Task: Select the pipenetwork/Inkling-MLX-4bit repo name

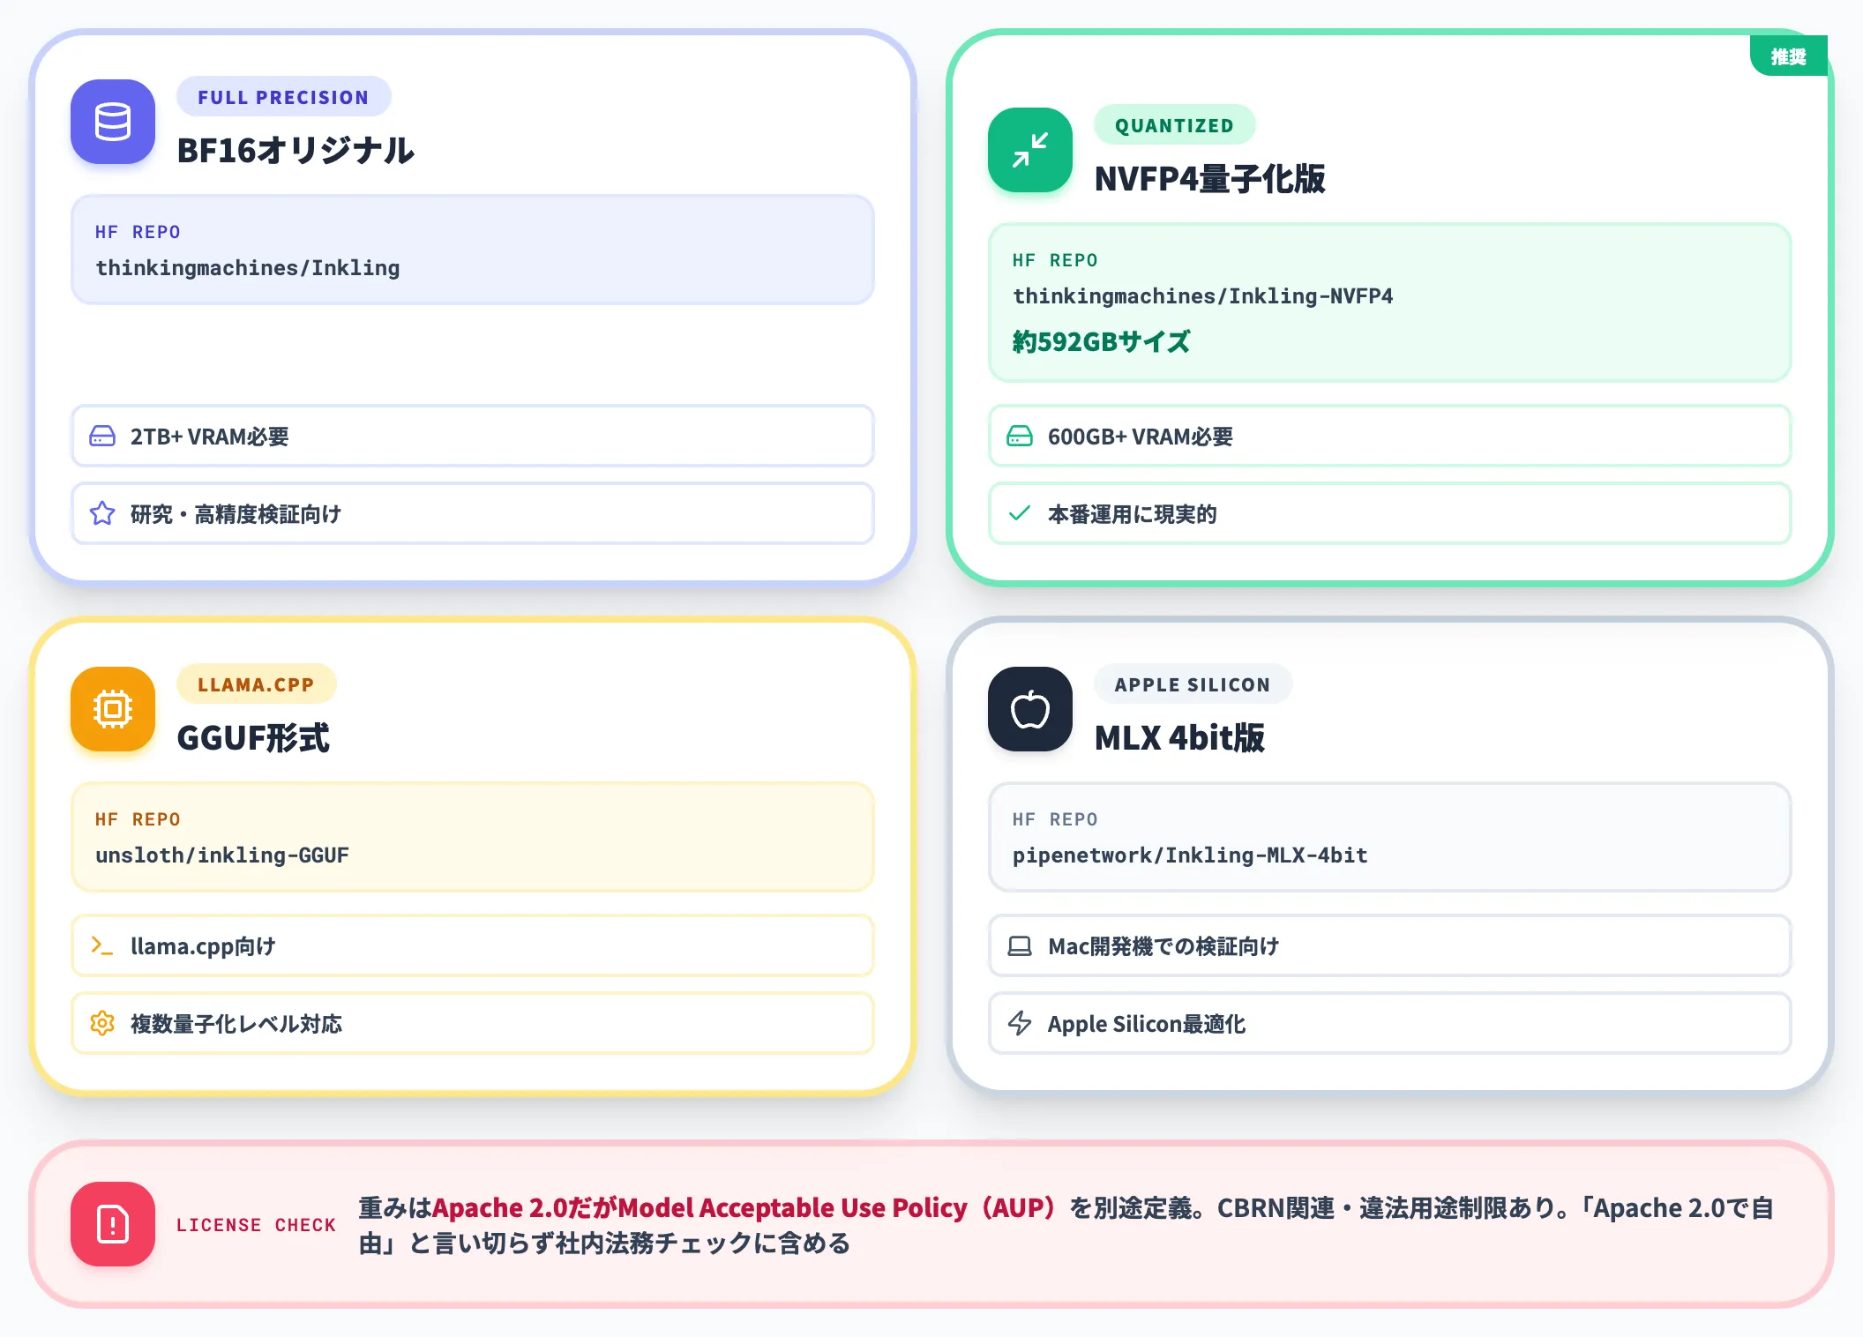Action: pos(1190,855)
